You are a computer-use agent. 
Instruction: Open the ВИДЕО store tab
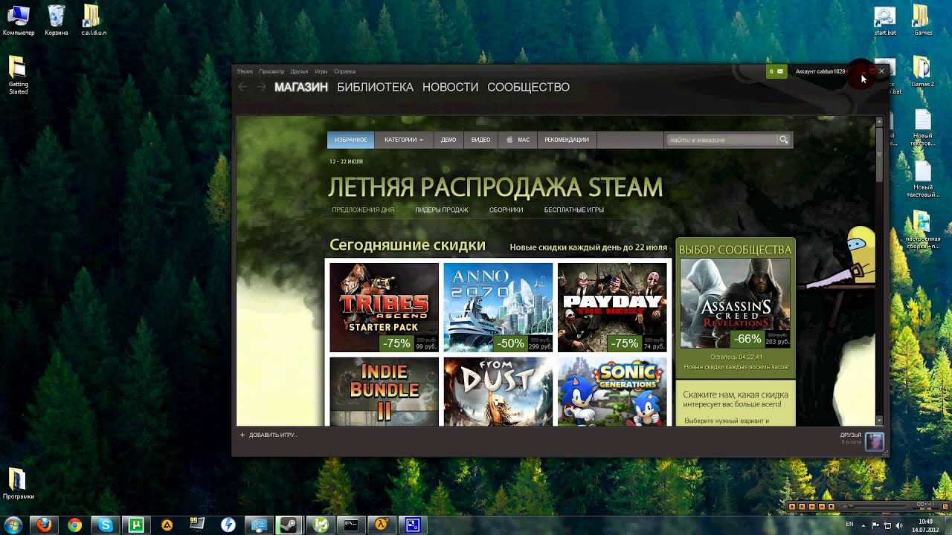click(x=480, y=140)
